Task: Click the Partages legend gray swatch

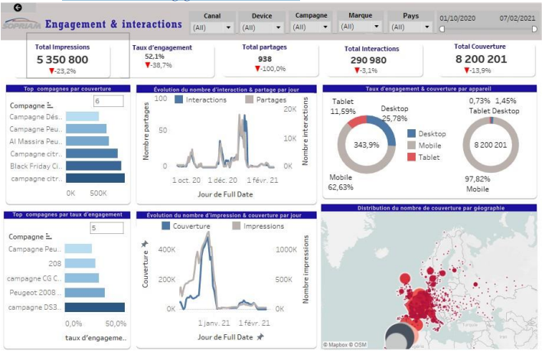Action: [250, 99]
